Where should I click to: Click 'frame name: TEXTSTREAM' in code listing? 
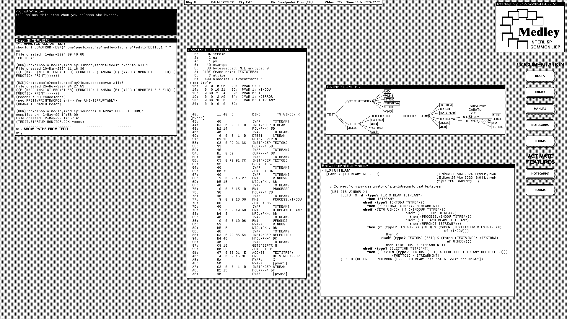click(x=236, y=72)
